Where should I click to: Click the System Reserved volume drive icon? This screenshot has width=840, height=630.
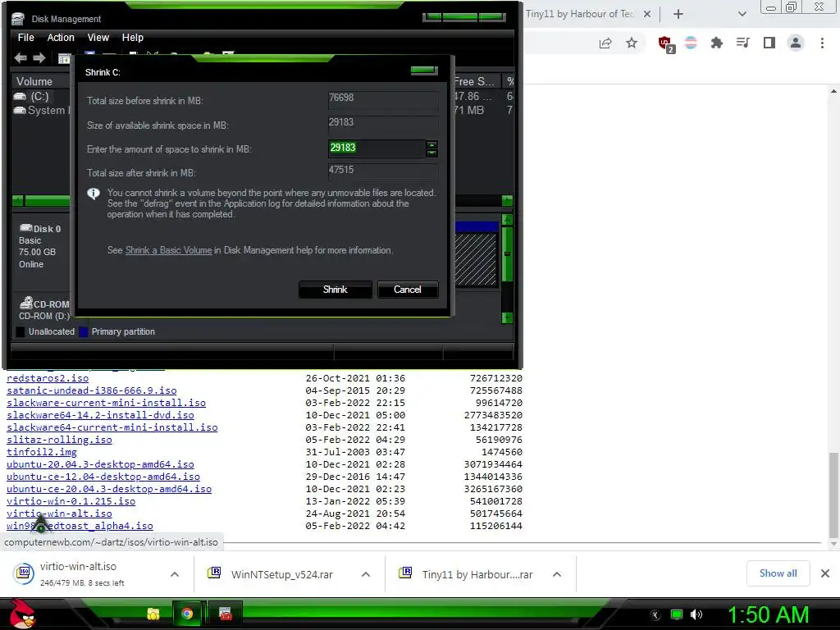tap(20, 111)
